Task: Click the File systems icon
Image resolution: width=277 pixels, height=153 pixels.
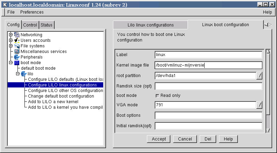Action: point(17,46)
